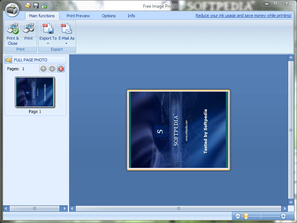Expand the Export To dropdown arrow
This screenshot has height=223, width=297.
(x=48, y=44)
